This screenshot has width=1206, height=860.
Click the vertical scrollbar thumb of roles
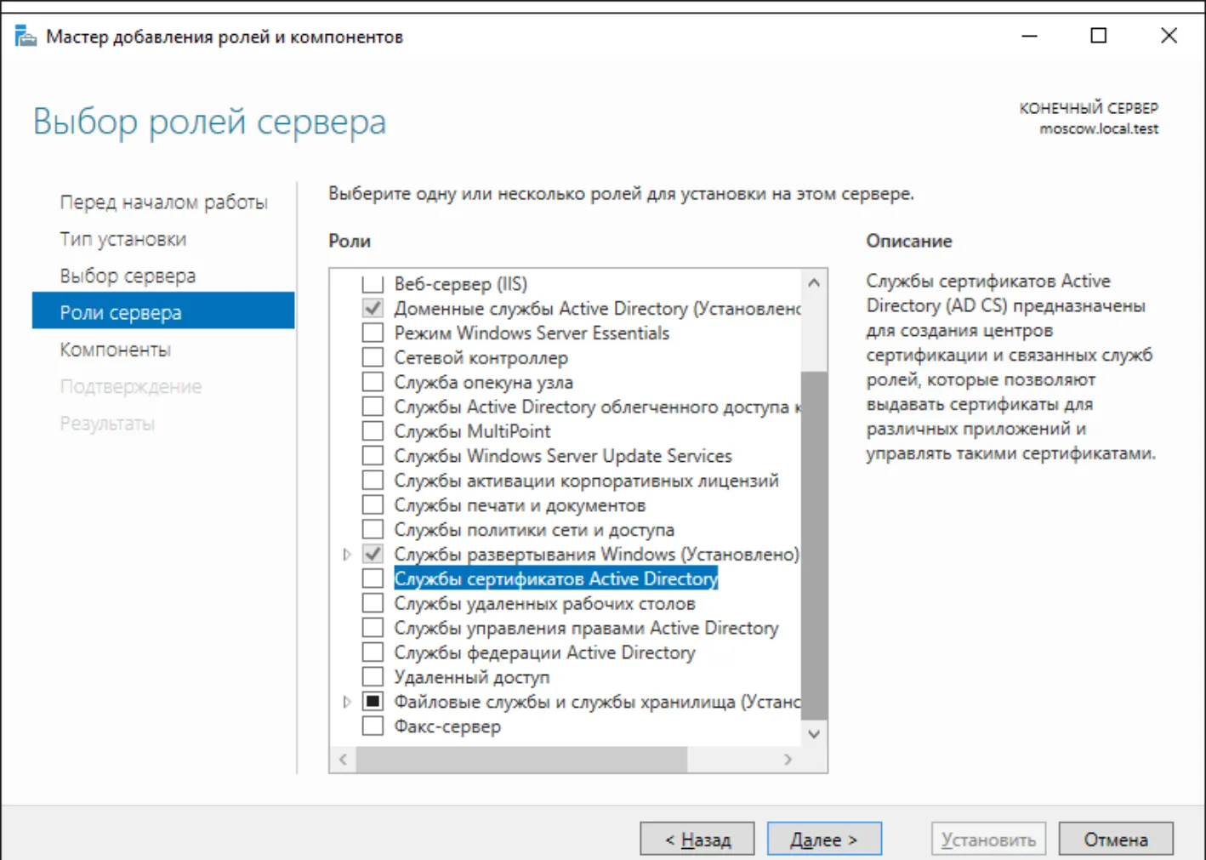814,545
